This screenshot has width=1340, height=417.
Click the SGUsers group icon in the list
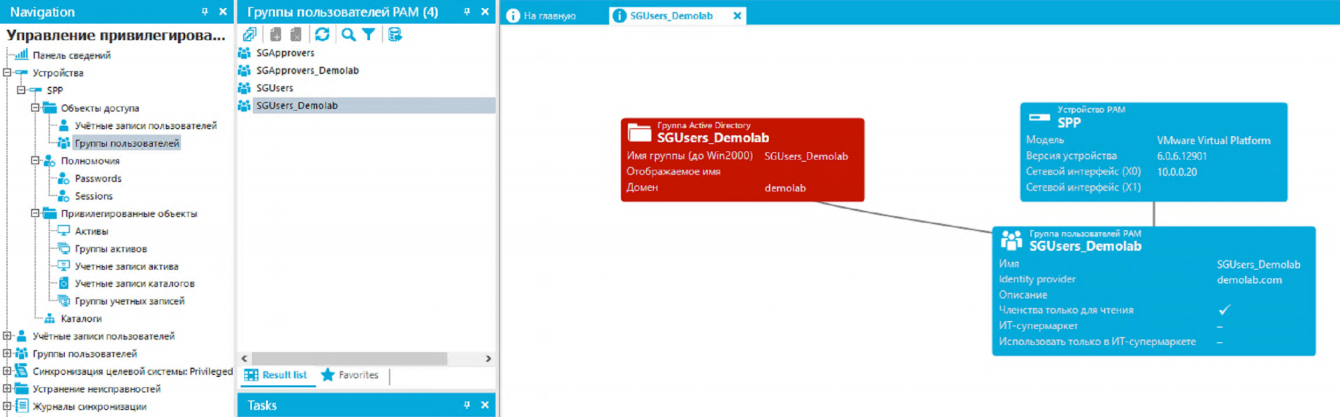coord(245,88)
